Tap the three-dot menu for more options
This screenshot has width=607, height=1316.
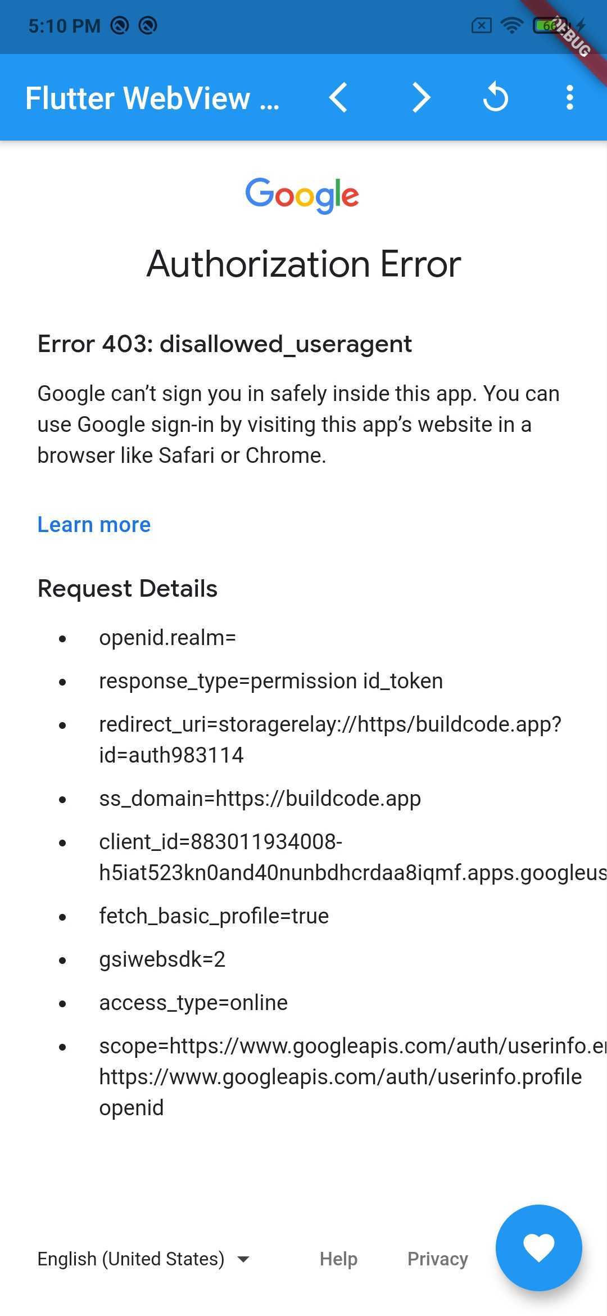click(x=570, y=97)
